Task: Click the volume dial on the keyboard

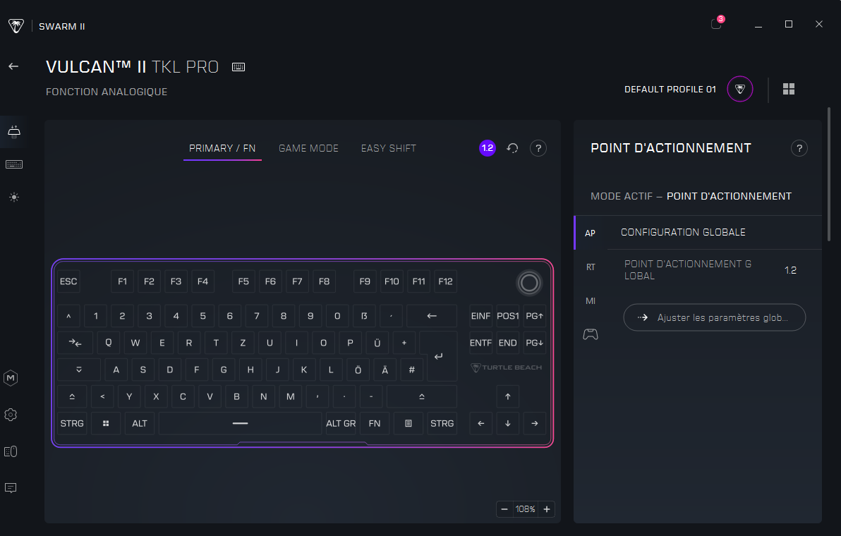Action: [529, 283]
